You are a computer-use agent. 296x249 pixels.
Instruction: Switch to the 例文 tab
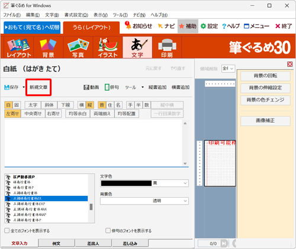[56, 243]
